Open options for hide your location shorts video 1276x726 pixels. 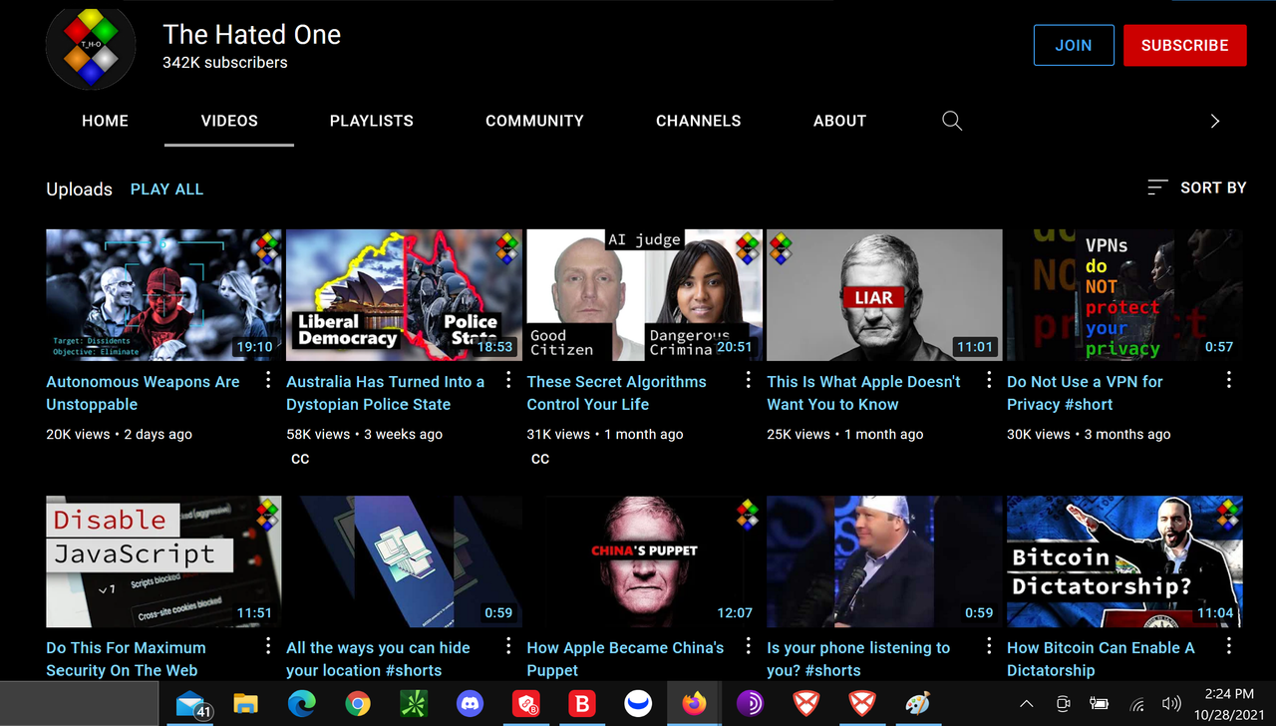pos(508,646)
